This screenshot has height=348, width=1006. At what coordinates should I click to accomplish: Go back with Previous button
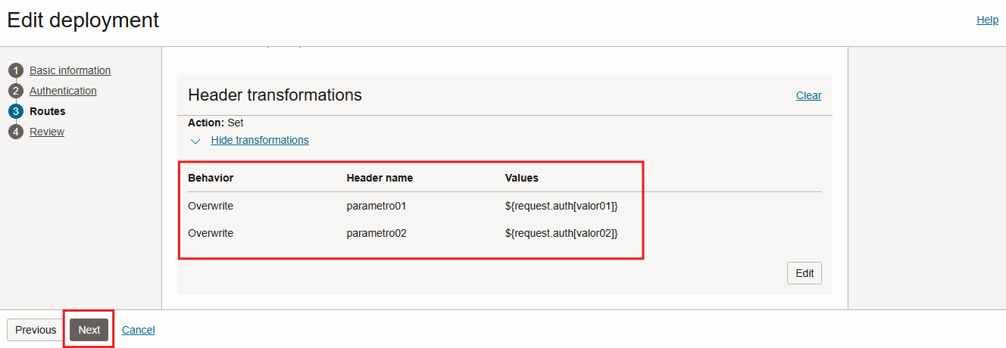point(36,330)
